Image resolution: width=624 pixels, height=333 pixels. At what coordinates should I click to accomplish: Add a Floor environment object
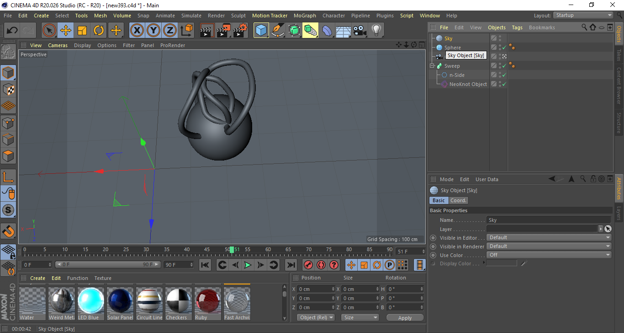coord(343,31)
